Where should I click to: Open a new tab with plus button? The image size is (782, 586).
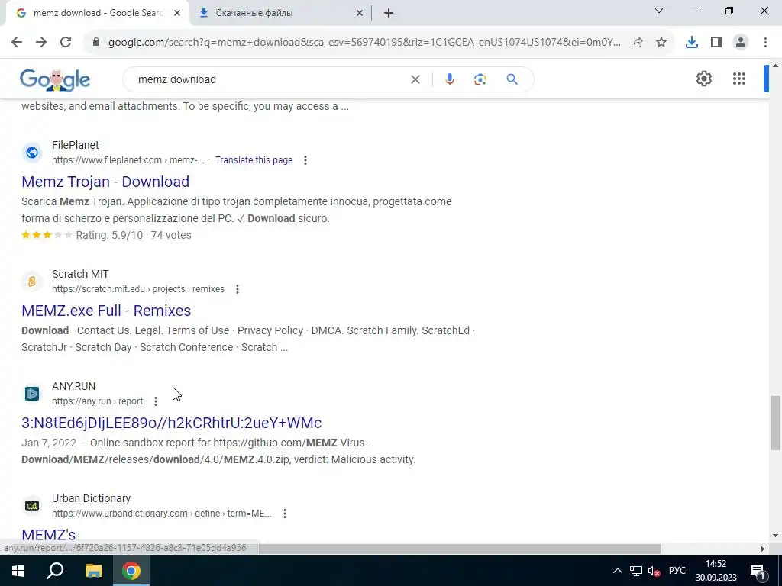(389, 14)
